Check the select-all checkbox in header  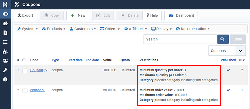[x=24, y=60]
